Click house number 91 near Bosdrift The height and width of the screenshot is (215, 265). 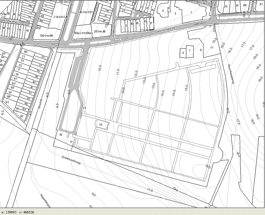click(x=7, y=102)
